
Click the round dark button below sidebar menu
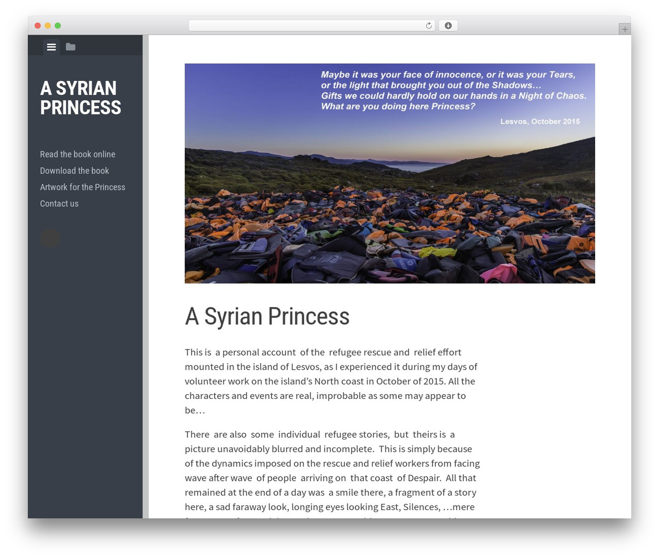50,237
